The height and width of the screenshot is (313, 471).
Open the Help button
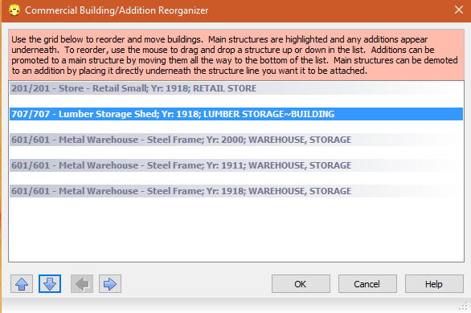pyautogui.click(x=434, y=283)
